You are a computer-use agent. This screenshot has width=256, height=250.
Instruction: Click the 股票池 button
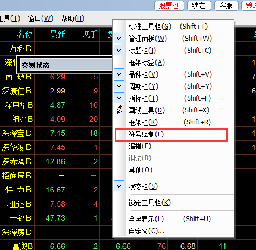(x=169, y=6)
